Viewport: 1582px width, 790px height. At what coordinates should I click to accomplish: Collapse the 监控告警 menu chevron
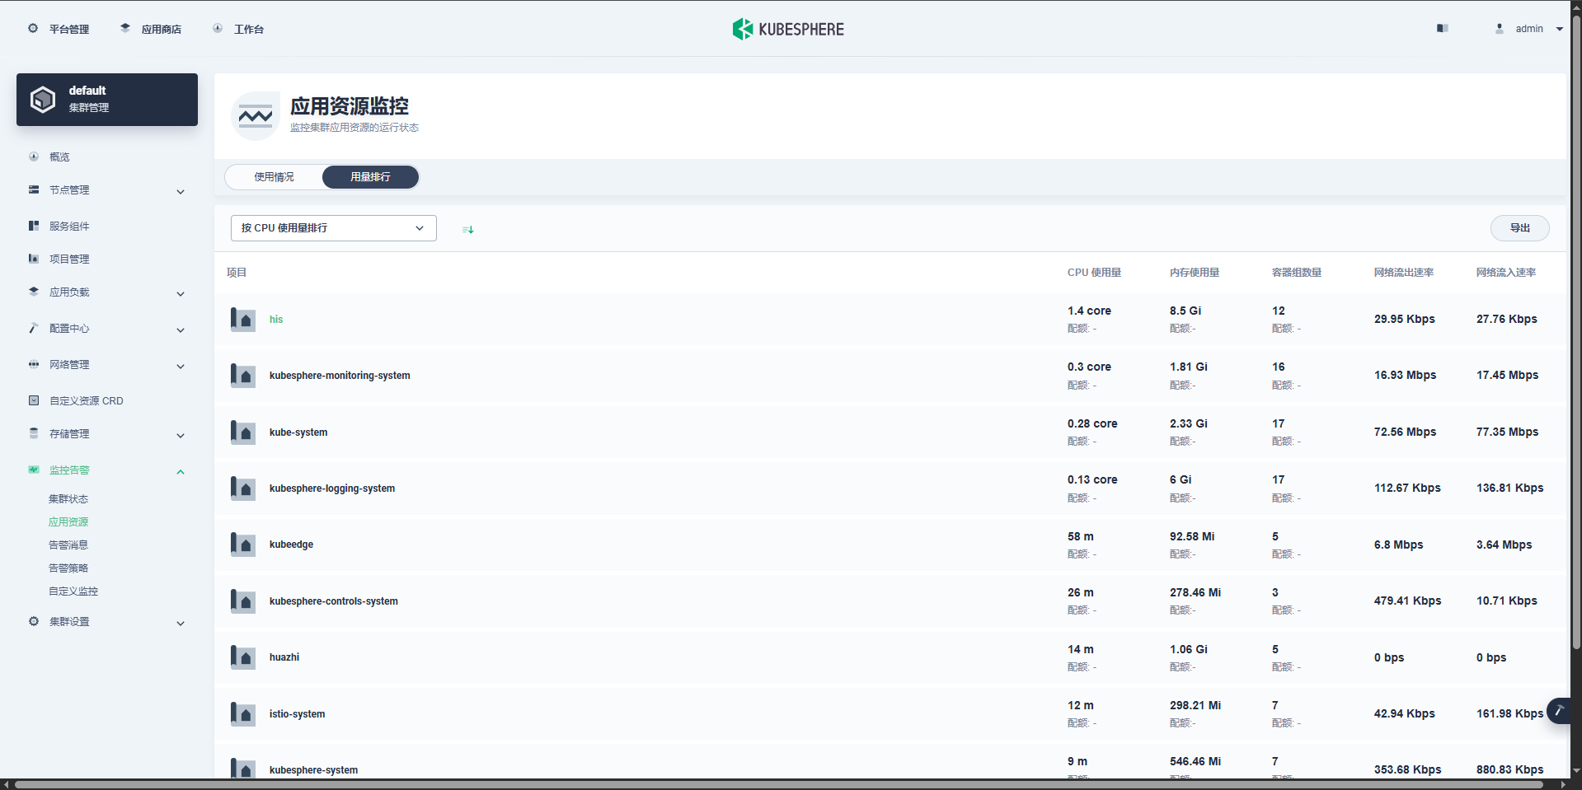coord(181,472)
